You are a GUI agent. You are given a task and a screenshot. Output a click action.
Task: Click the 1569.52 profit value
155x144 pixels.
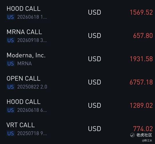tap(141, 12)
